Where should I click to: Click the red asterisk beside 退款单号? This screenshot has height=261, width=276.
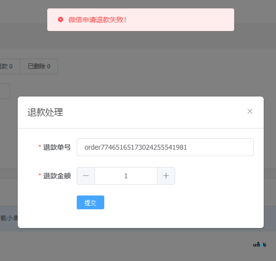tap(40, 146)
